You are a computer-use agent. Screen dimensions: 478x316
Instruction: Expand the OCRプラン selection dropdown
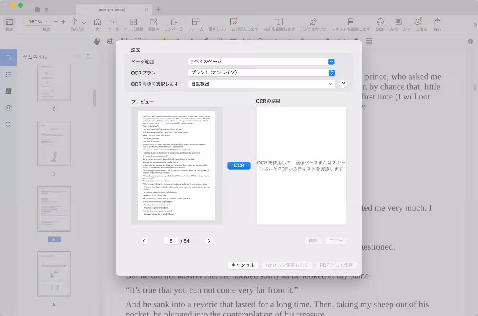pos(261,73)
